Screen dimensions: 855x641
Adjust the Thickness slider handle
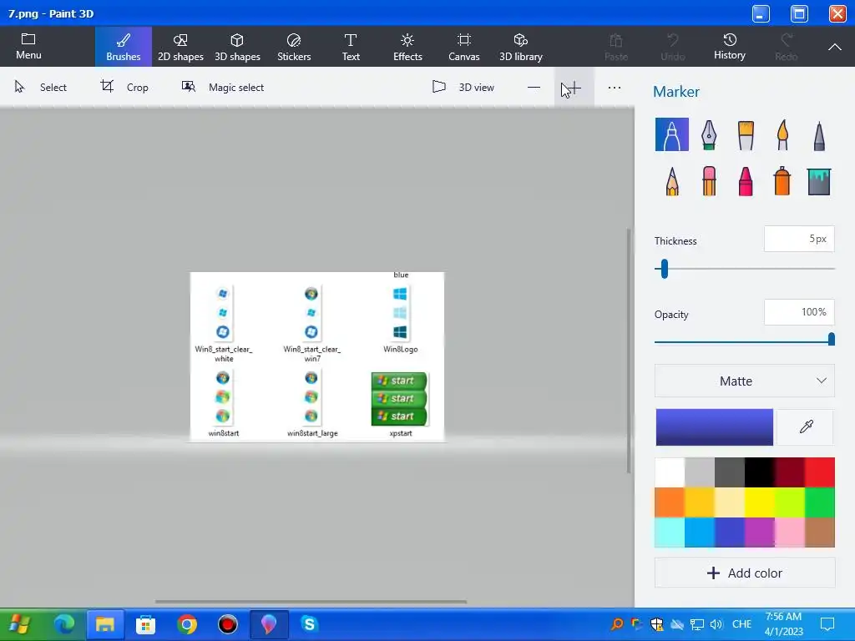point(664,269)
